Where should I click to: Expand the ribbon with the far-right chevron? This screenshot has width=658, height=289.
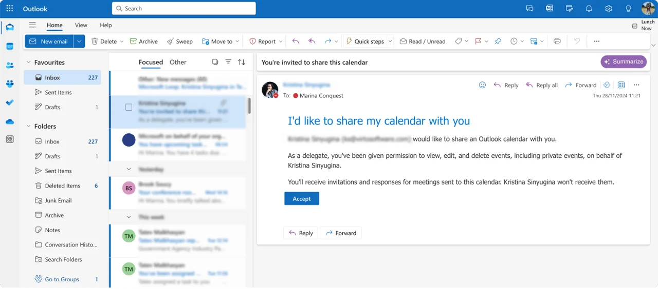(653, 45)
